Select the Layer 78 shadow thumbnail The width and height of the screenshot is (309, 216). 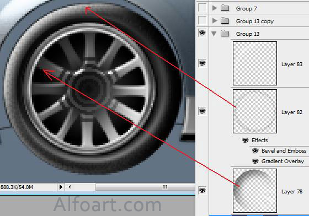click(255, 191)
